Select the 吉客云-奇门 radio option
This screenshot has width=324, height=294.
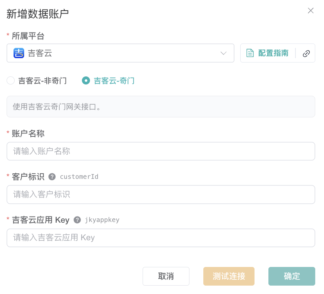108,80
